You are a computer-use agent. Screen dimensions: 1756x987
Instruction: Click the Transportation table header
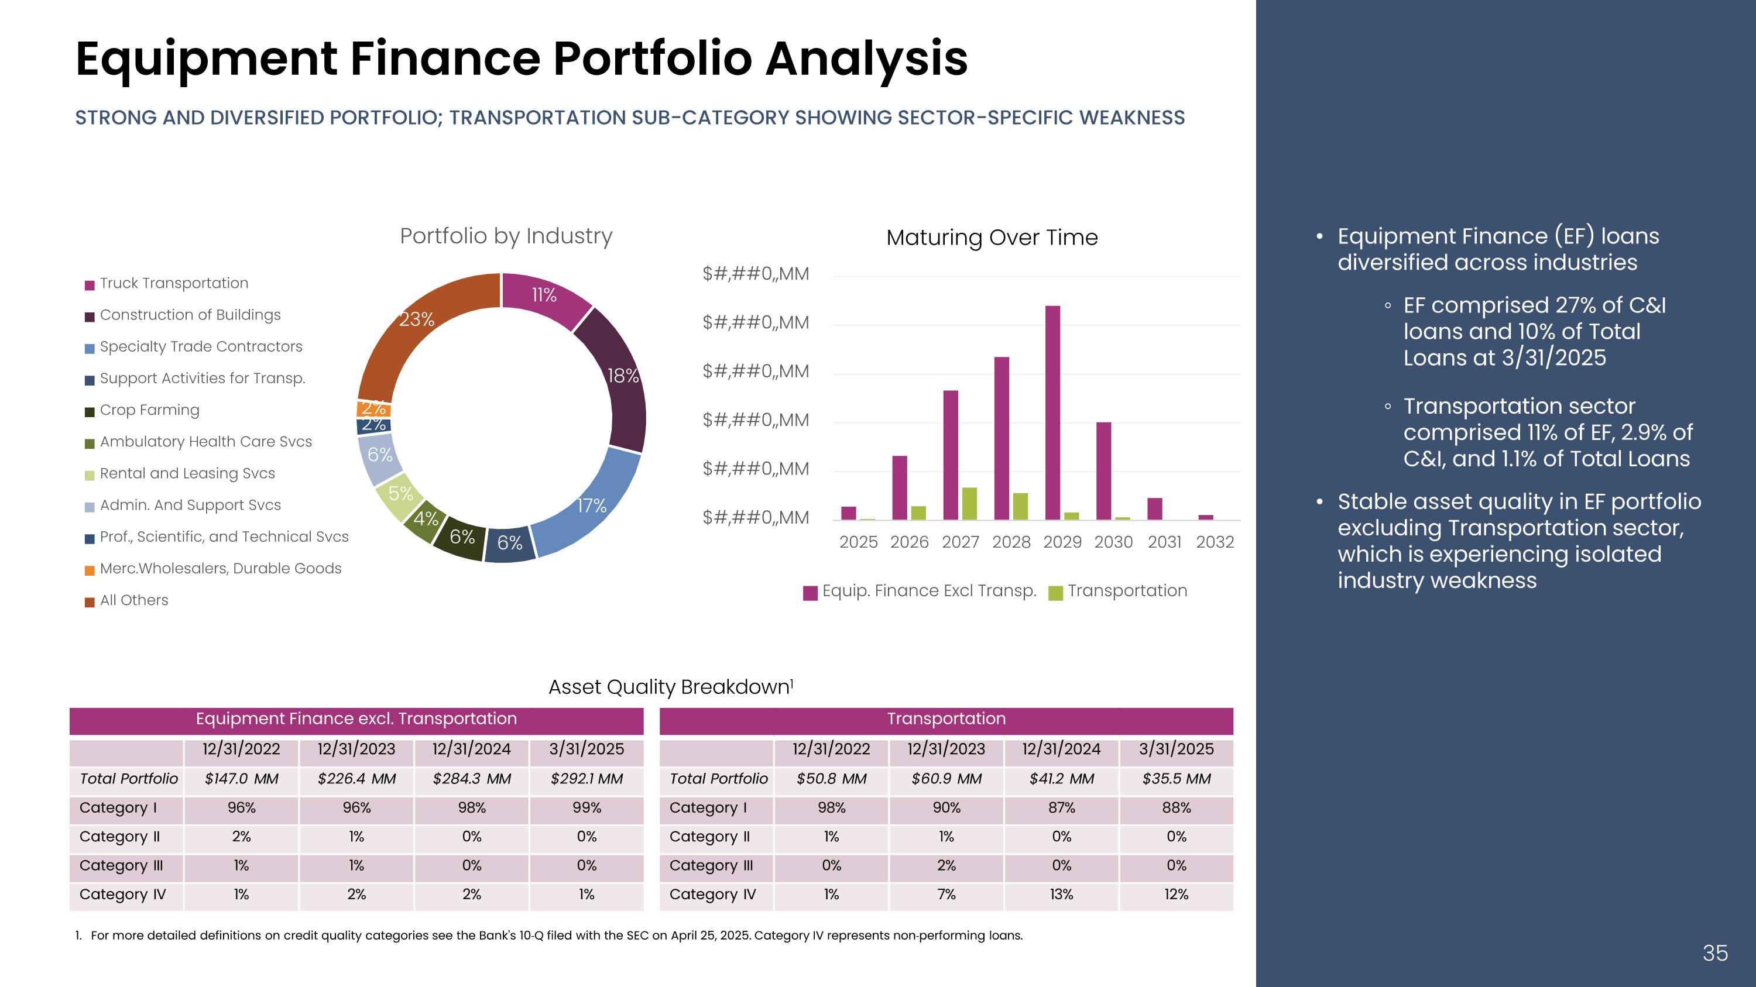(946, 719)
